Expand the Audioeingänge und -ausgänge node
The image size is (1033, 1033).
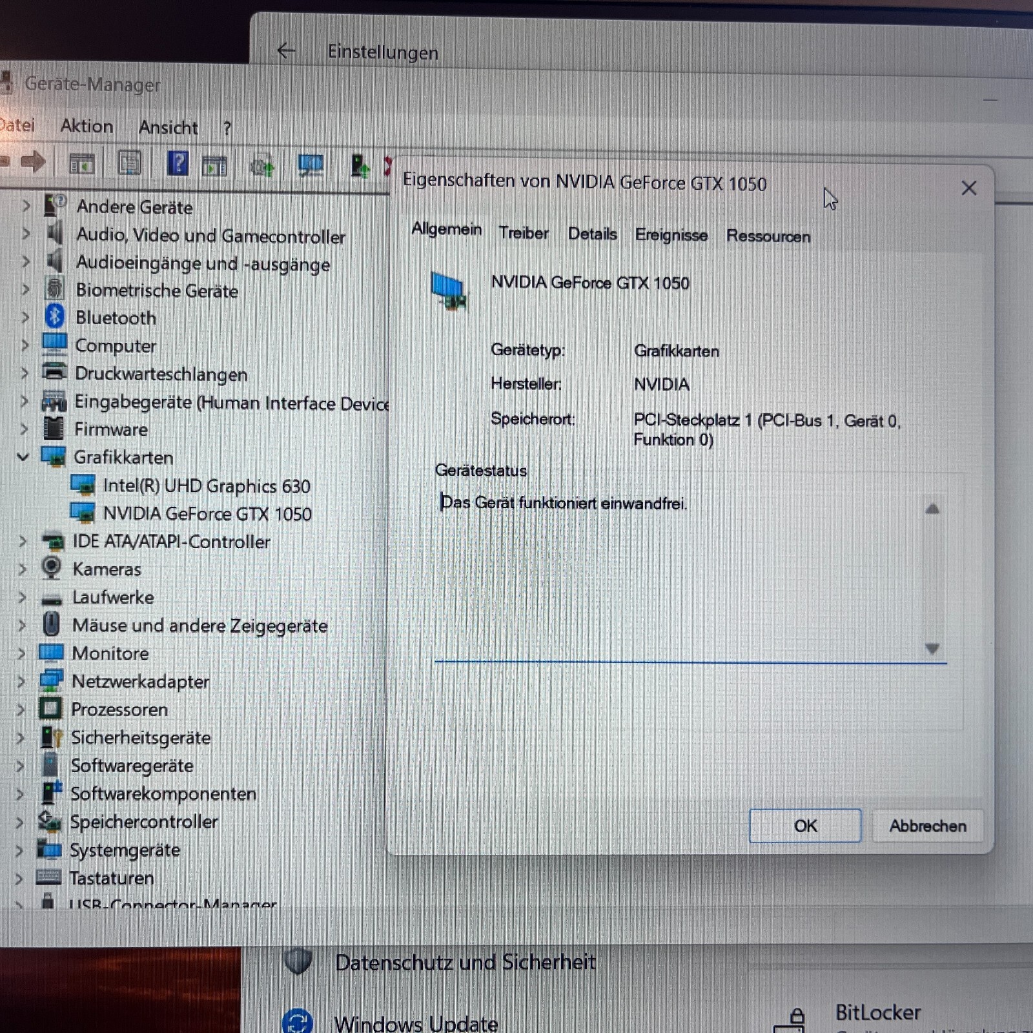pos(26,261)
